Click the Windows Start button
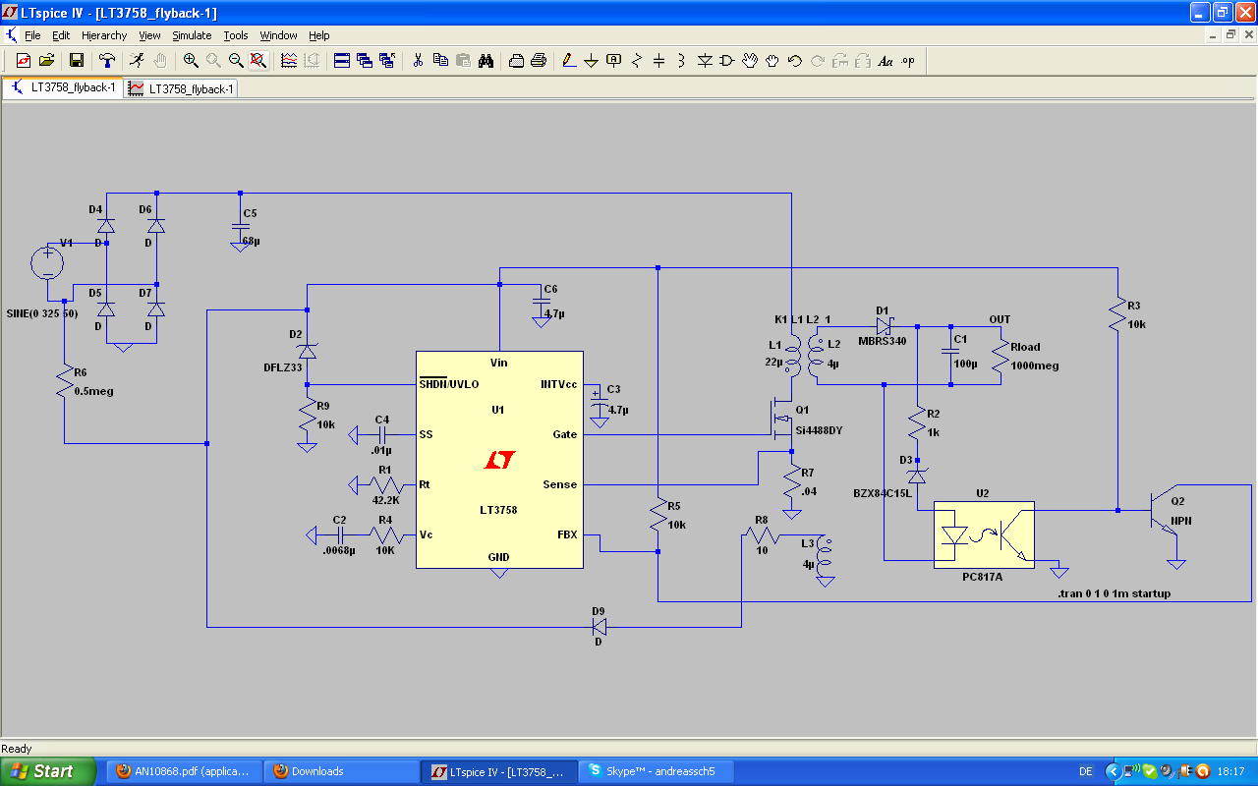The height and width of the screenshot is (786, 1258). click(x=48, y=771)
